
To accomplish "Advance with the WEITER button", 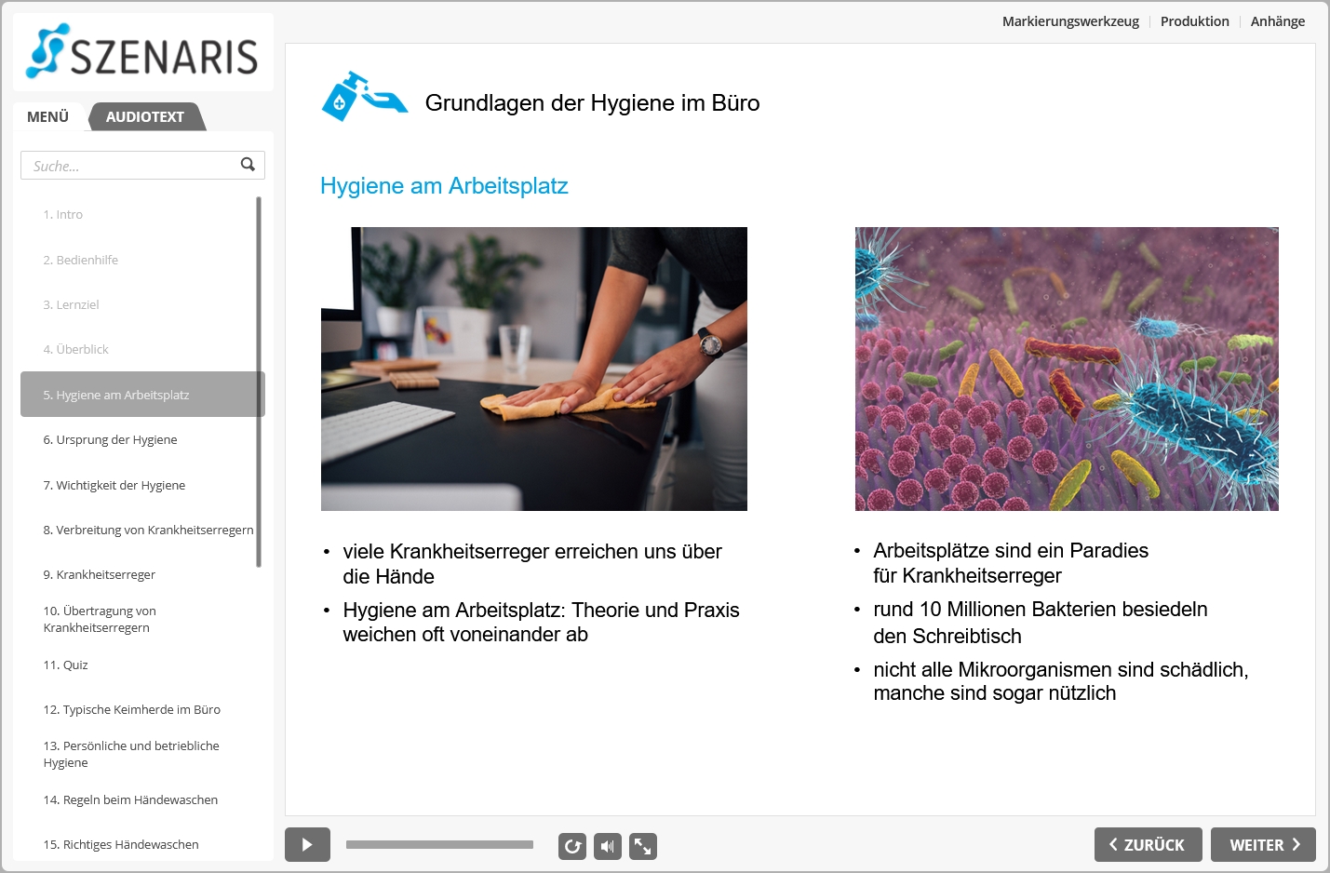I will tap(1263, 844).
